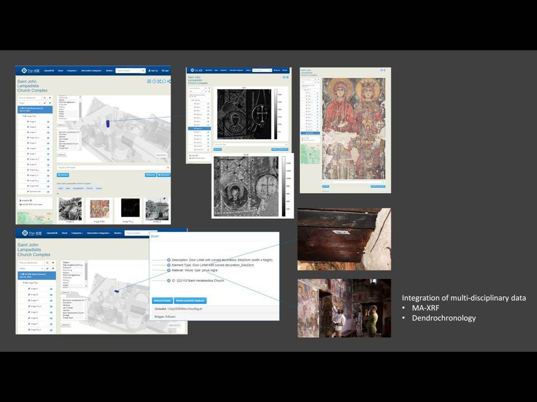Click map preview in the top-left window
Screen dimensions: 537x402
coord(34,218)
